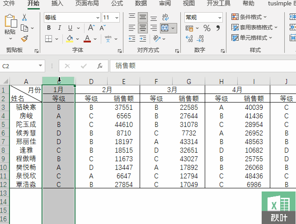Toggle Italic formatting
This screenshot has width=296, height=224.
(x=60, y=28)
